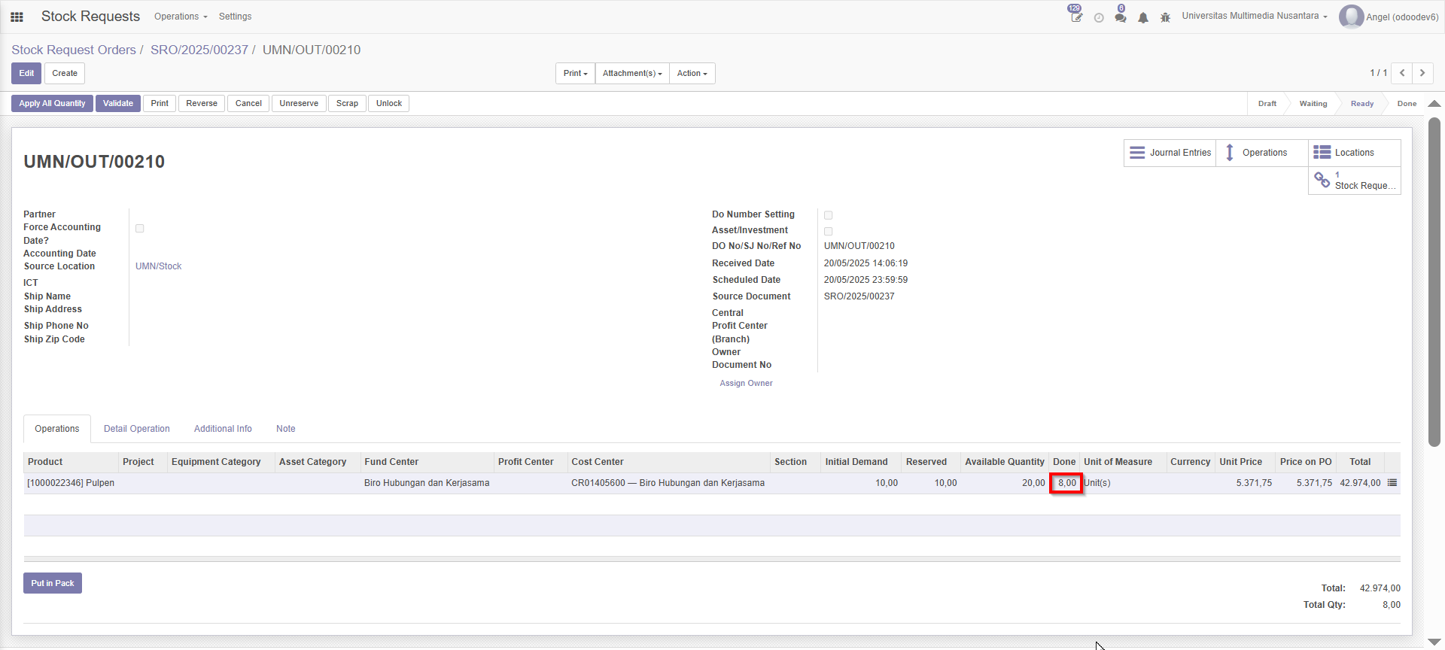
Task: Click the Put in Pack button
Action: pos(53,583)
